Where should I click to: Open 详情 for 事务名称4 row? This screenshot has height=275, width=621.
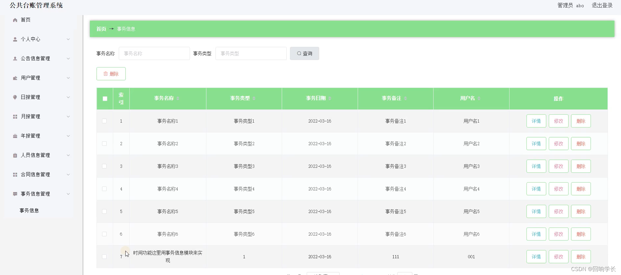(536, 189)
